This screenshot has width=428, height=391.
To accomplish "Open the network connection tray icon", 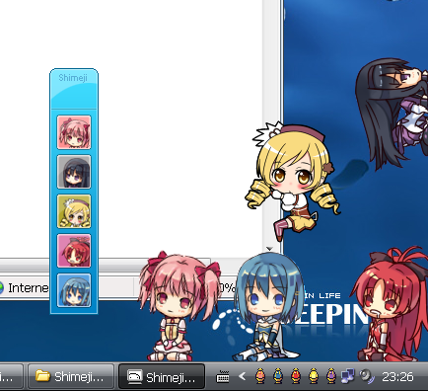I will tap(348, 376).
